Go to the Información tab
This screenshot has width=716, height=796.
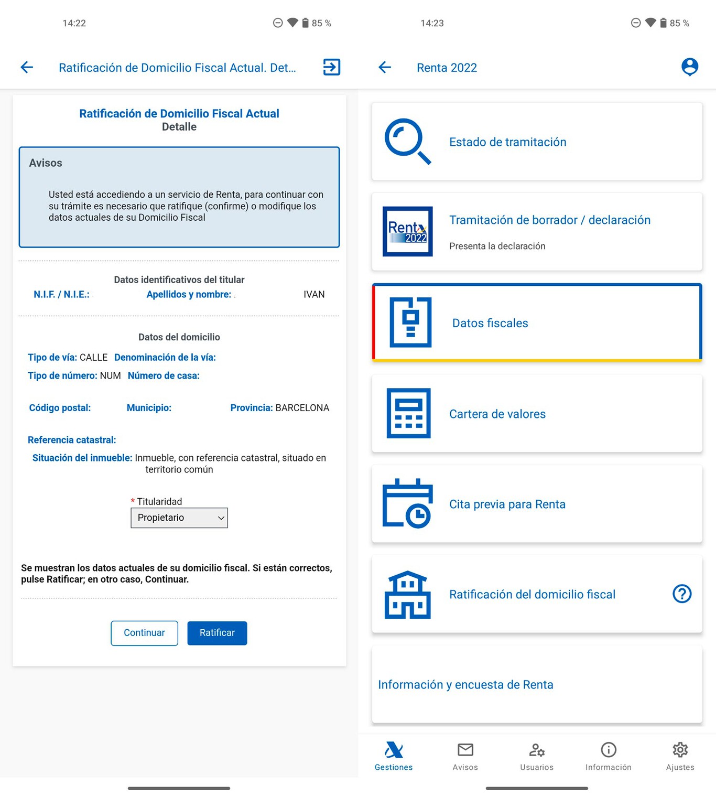tap(608, 756)
